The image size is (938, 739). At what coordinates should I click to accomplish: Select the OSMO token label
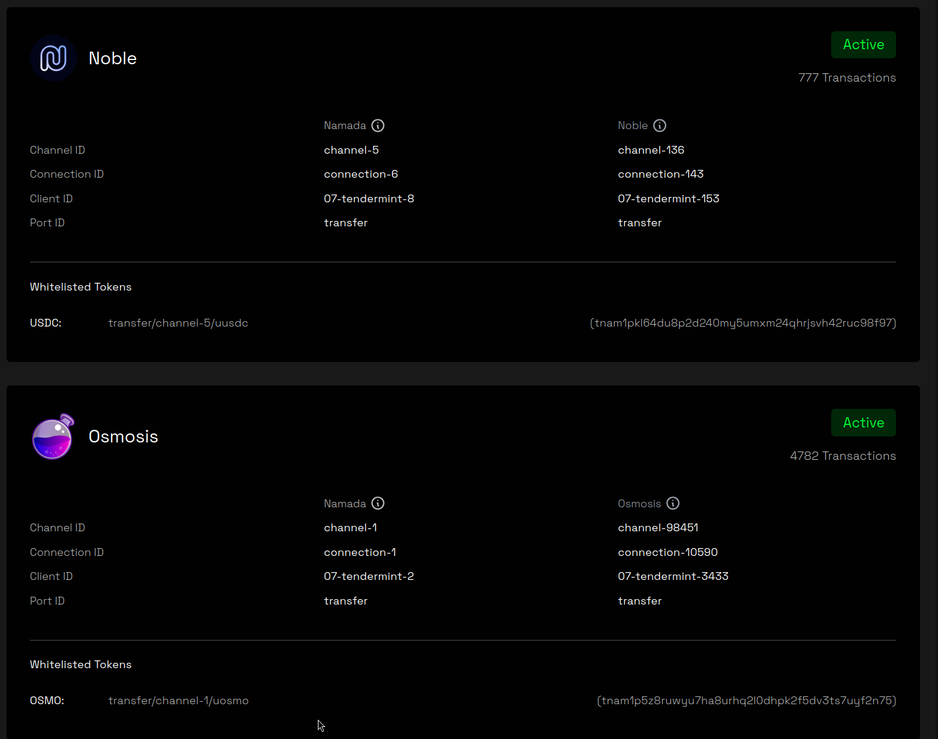point(47,701)
